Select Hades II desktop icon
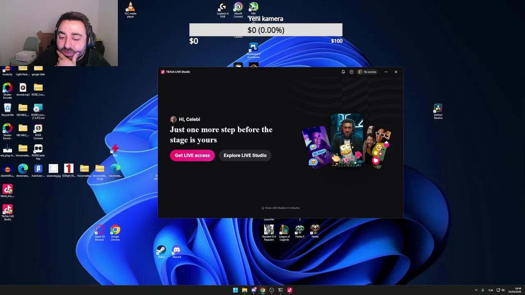Viewport: 525px width, 295px height. (299, 231)
